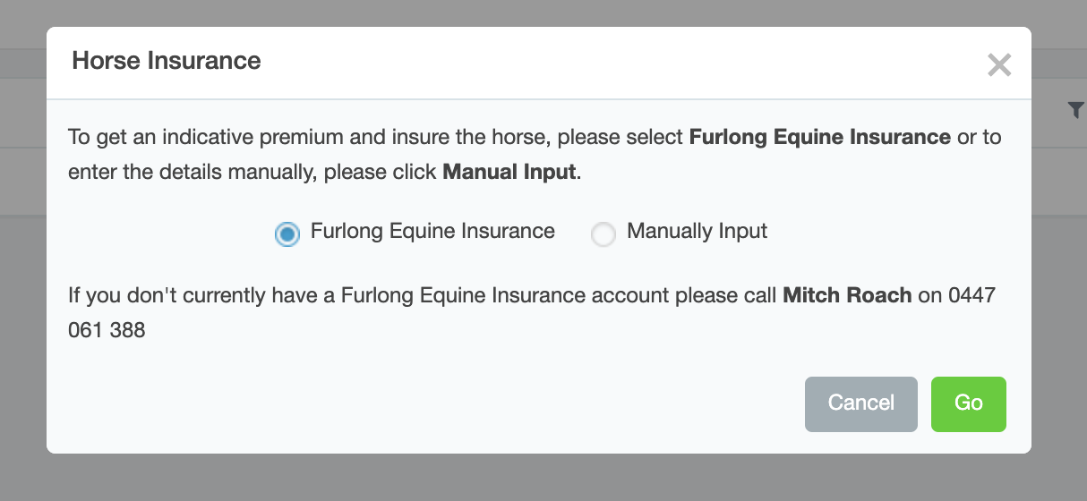Image resolution: width=1087 pixels, height=501 pixels.
Task: Click the dimmed backdrop below the dialog
Action: click(x=537, y=479)
